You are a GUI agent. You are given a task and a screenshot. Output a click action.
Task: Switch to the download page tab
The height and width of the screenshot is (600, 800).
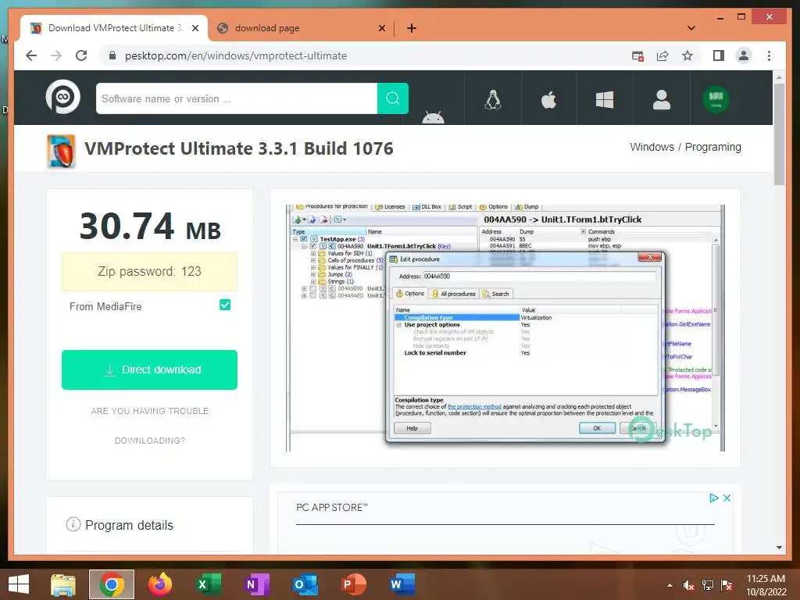(x=302, y=28)
